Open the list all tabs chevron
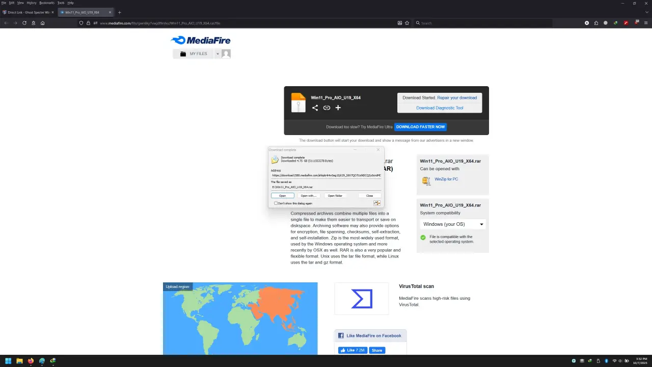 [x=646, y=12]
